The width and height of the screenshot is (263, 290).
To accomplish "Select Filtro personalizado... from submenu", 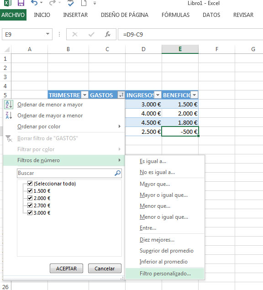I will (165, 274).
